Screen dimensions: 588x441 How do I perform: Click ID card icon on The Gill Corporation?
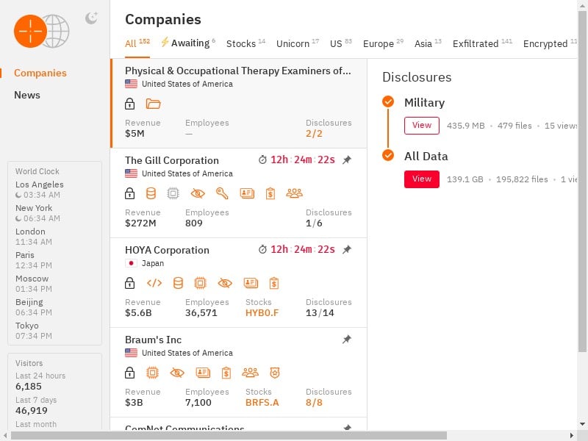pos(247,193)
